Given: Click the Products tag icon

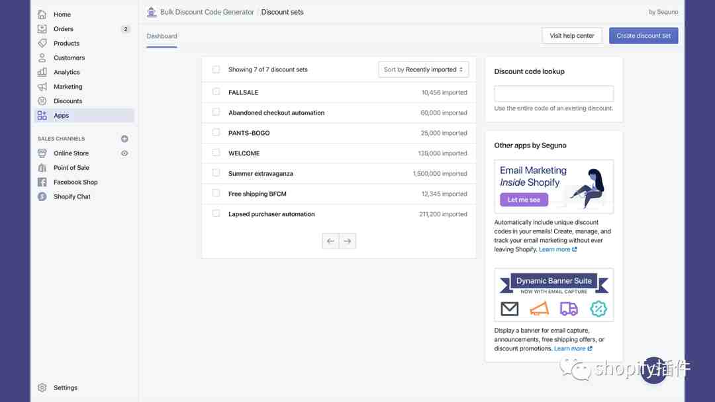Looking at the screenshot, I should click(42, 44).
